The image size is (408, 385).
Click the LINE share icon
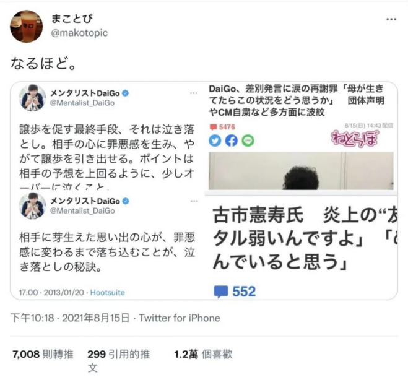click(248, 141)
